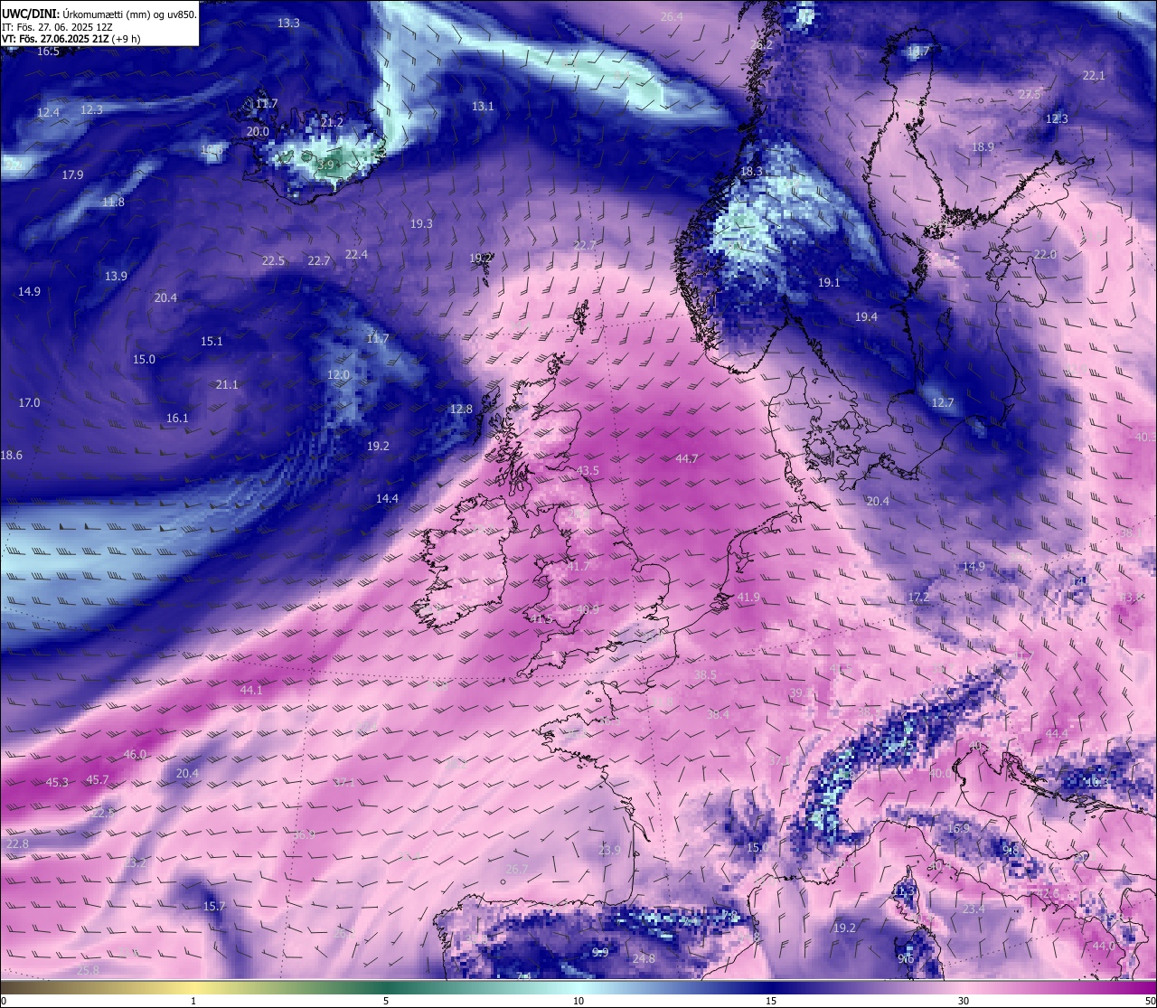Click the 16.1 value label
The image size is (1157, 1008).
click(x=177, y=419)
